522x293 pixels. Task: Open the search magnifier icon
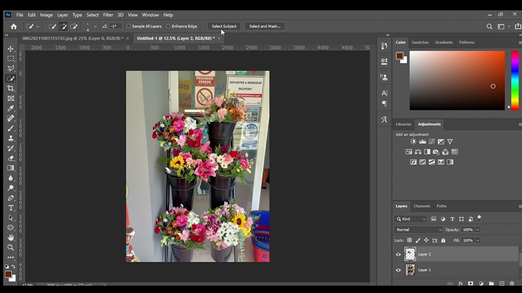489,26
